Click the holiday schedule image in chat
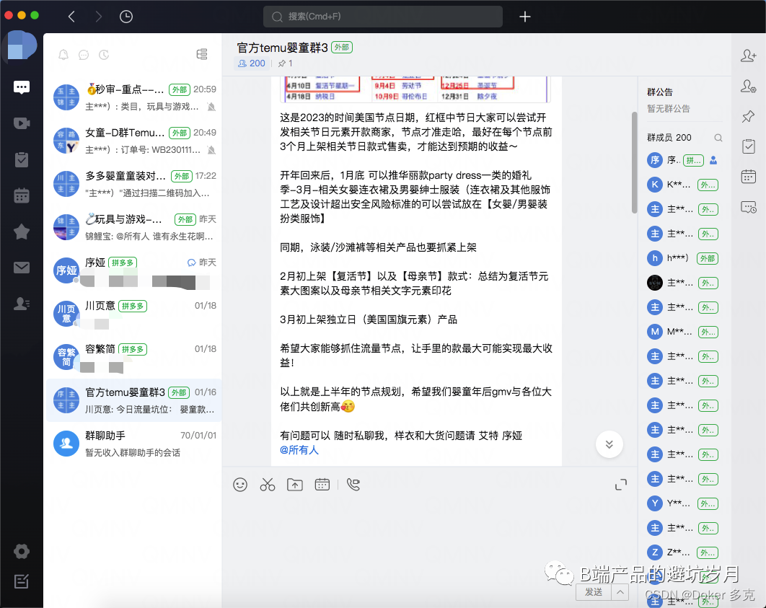 [415, 89]
